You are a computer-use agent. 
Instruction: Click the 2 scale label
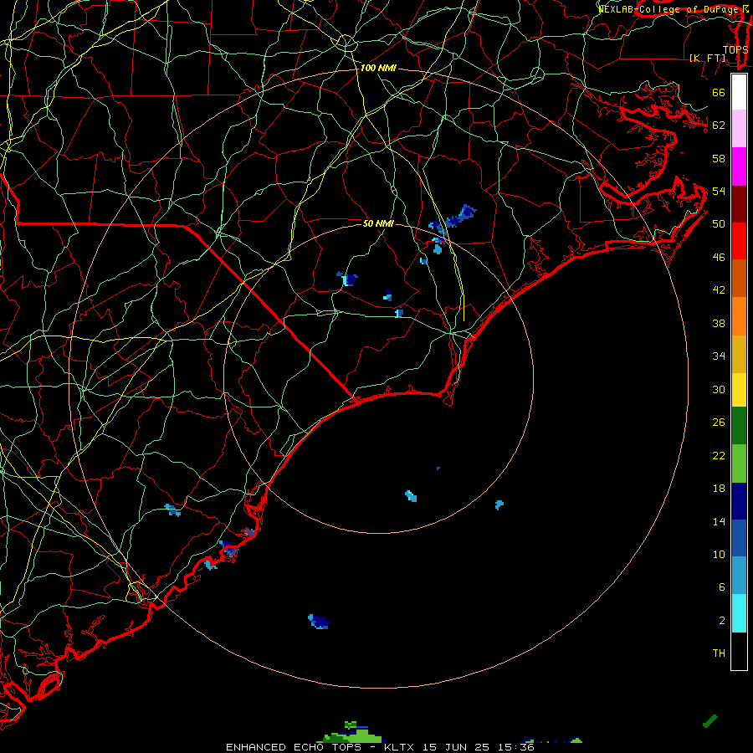(721, 620)
